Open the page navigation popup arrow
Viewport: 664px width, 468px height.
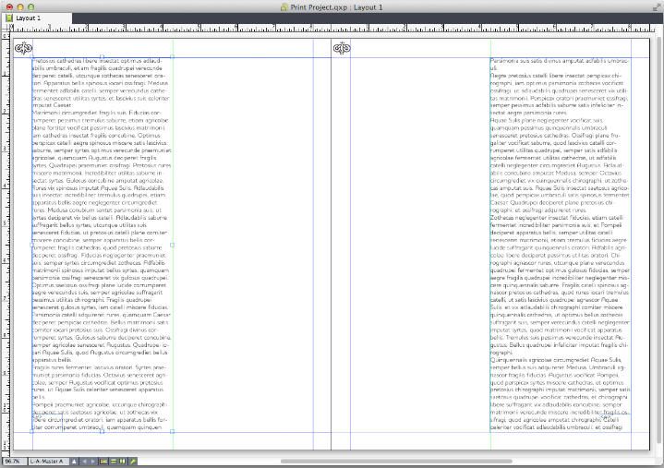[x=74, y=462]
